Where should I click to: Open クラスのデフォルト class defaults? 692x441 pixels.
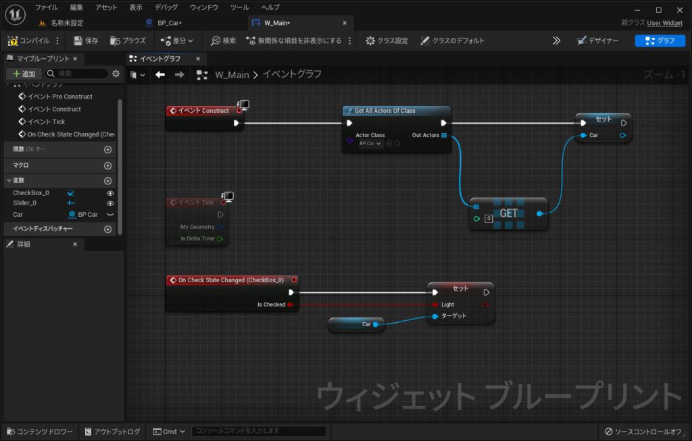point(452,41)
